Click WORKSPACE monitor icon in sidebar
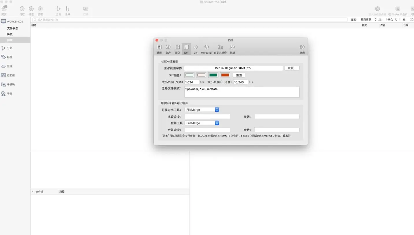 (x=3, y=22)
